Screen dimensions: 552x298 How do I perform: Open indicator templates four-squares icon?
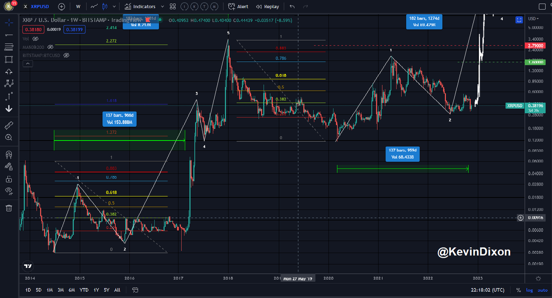click(172, 6)
